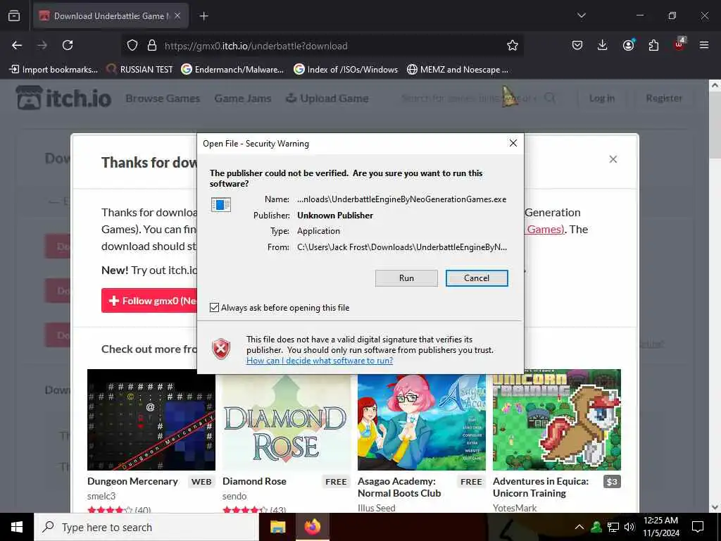The height and width of the screenshot is (541, 721).
Task: Click Run in the Security Warning
Action: 406,278
